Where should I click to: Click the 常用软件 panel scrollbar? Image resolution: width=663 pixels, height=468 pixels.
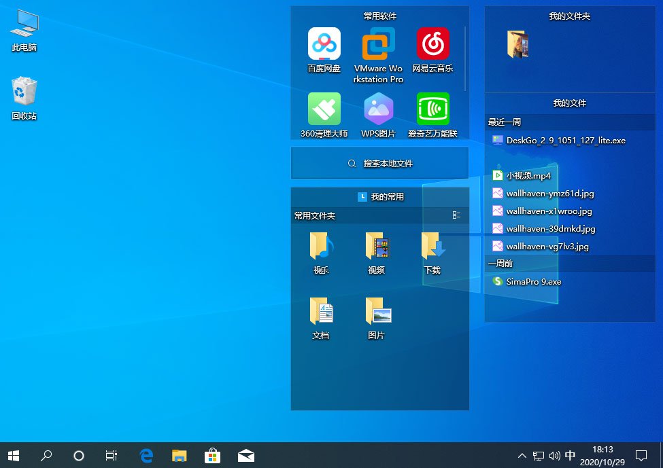pos(465,58)
